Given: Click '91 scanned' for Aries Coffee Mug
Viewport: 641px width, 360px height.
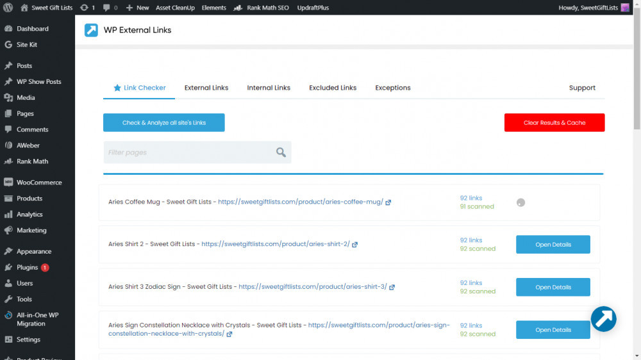Looking at the screenshot, I should [477, 206].
